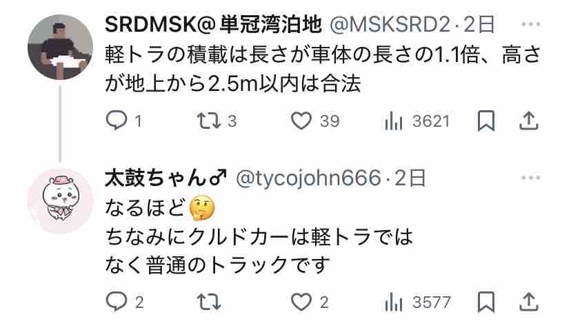Screen dimensions: 571x330
Task: View analytics showing 3577 views
Action: (x=418, y=302)
